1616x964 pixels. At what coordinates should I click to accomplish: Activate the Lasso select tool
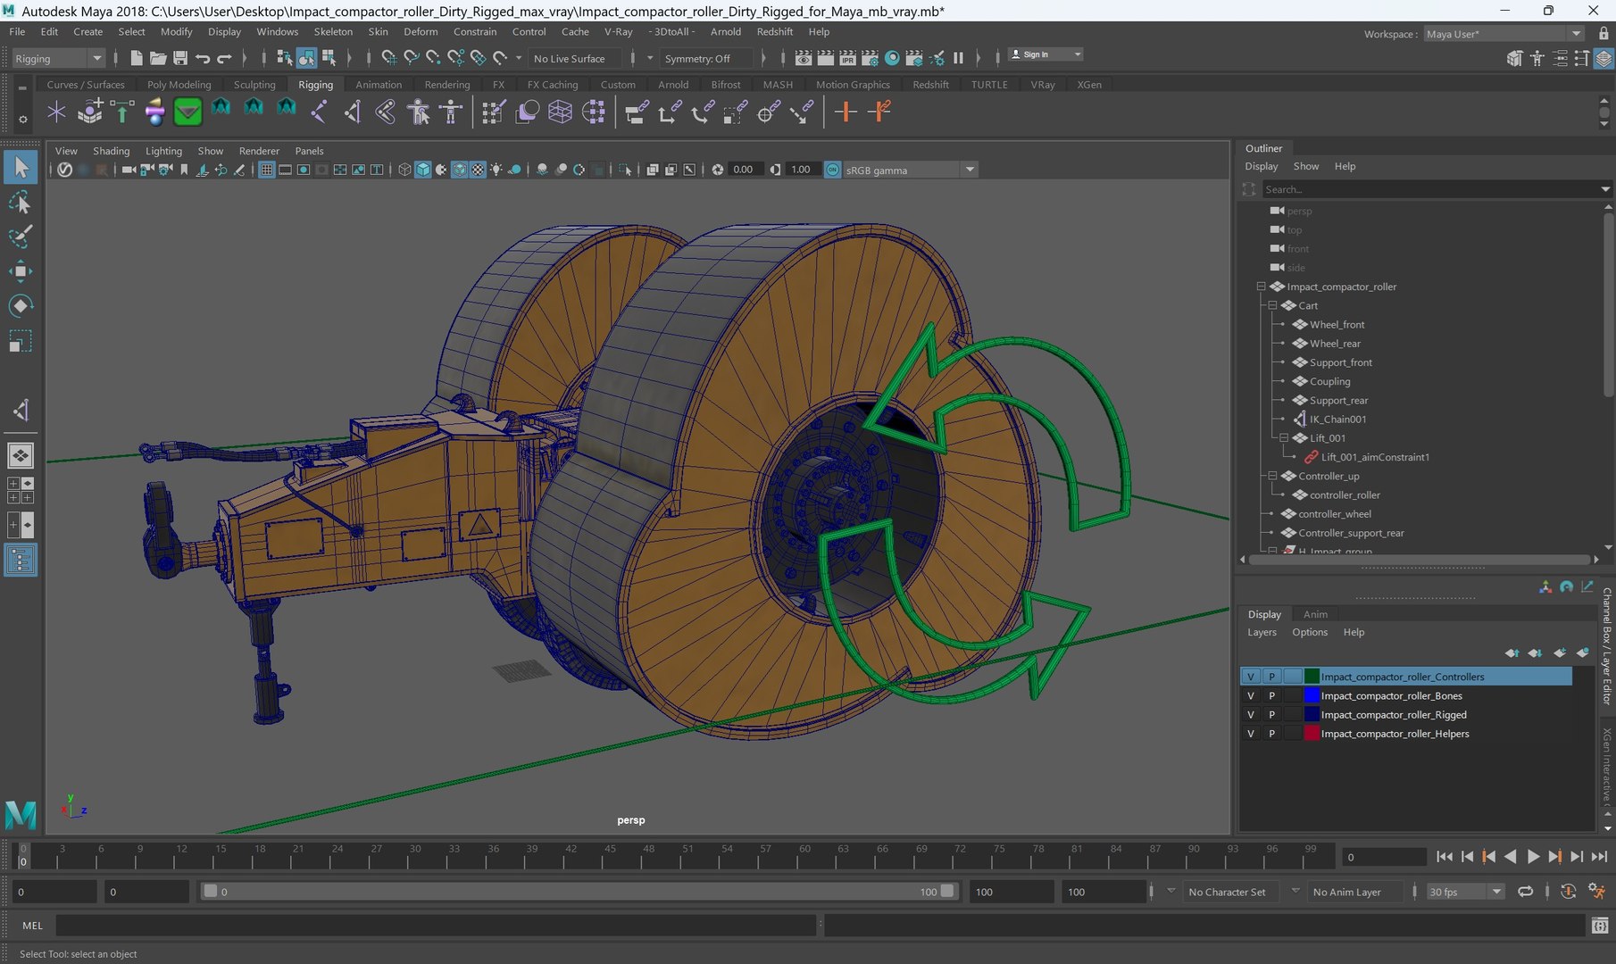(x=21, y=203)
